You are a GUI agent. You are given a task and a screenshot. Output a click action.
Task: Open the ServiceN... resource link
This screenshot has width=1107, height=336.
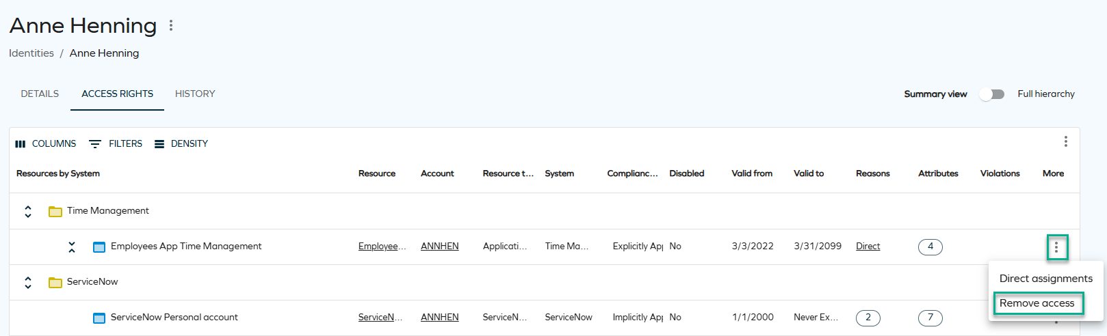pyautogui.click(x=380, y=318)
